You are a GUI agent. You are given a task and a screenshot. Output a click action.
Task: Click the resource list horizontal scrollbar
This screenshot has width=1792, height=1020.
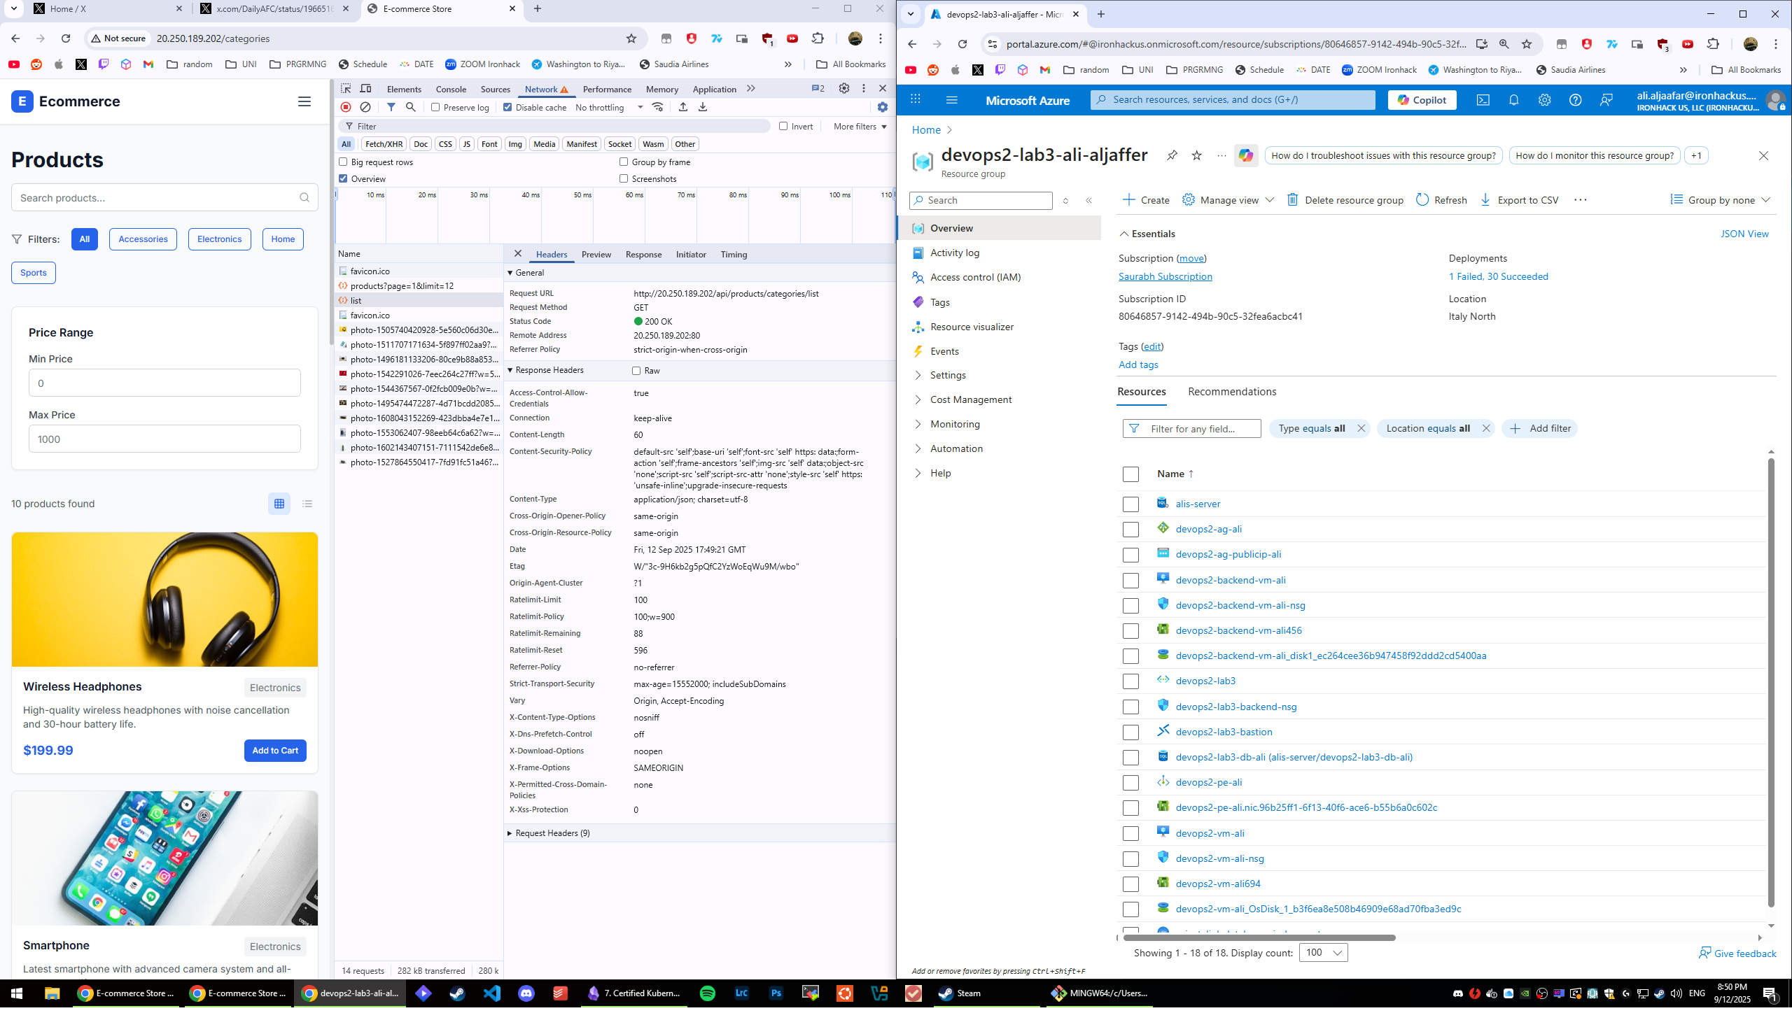(x=1259, y=937)
